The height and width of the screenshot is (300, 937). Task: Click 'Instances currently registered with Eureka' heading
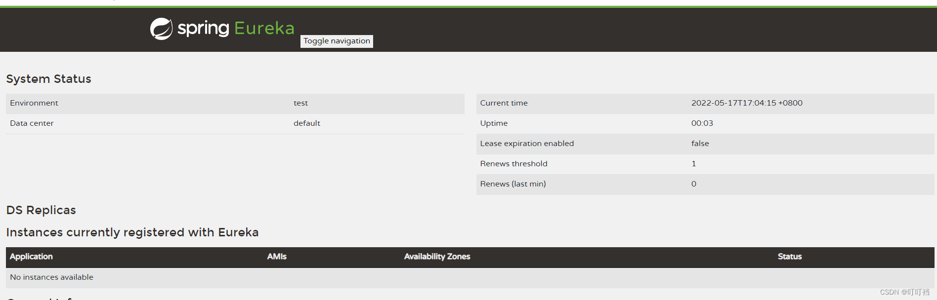[x=132, y=232]
